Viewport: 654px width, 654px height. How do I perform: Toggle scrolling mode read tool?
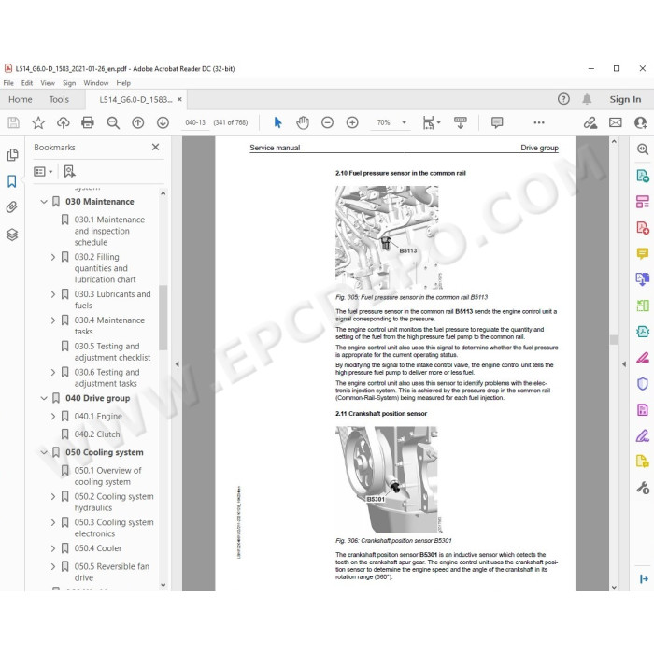(461, 122)
